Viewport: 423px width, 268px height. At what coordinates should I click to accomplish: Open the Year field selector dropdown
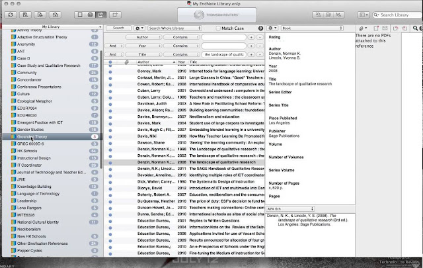(143, 46)
